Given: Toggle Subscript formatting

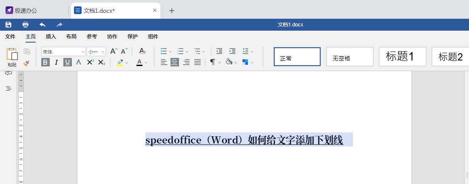Looking at the screenshot, I should 102,62.
